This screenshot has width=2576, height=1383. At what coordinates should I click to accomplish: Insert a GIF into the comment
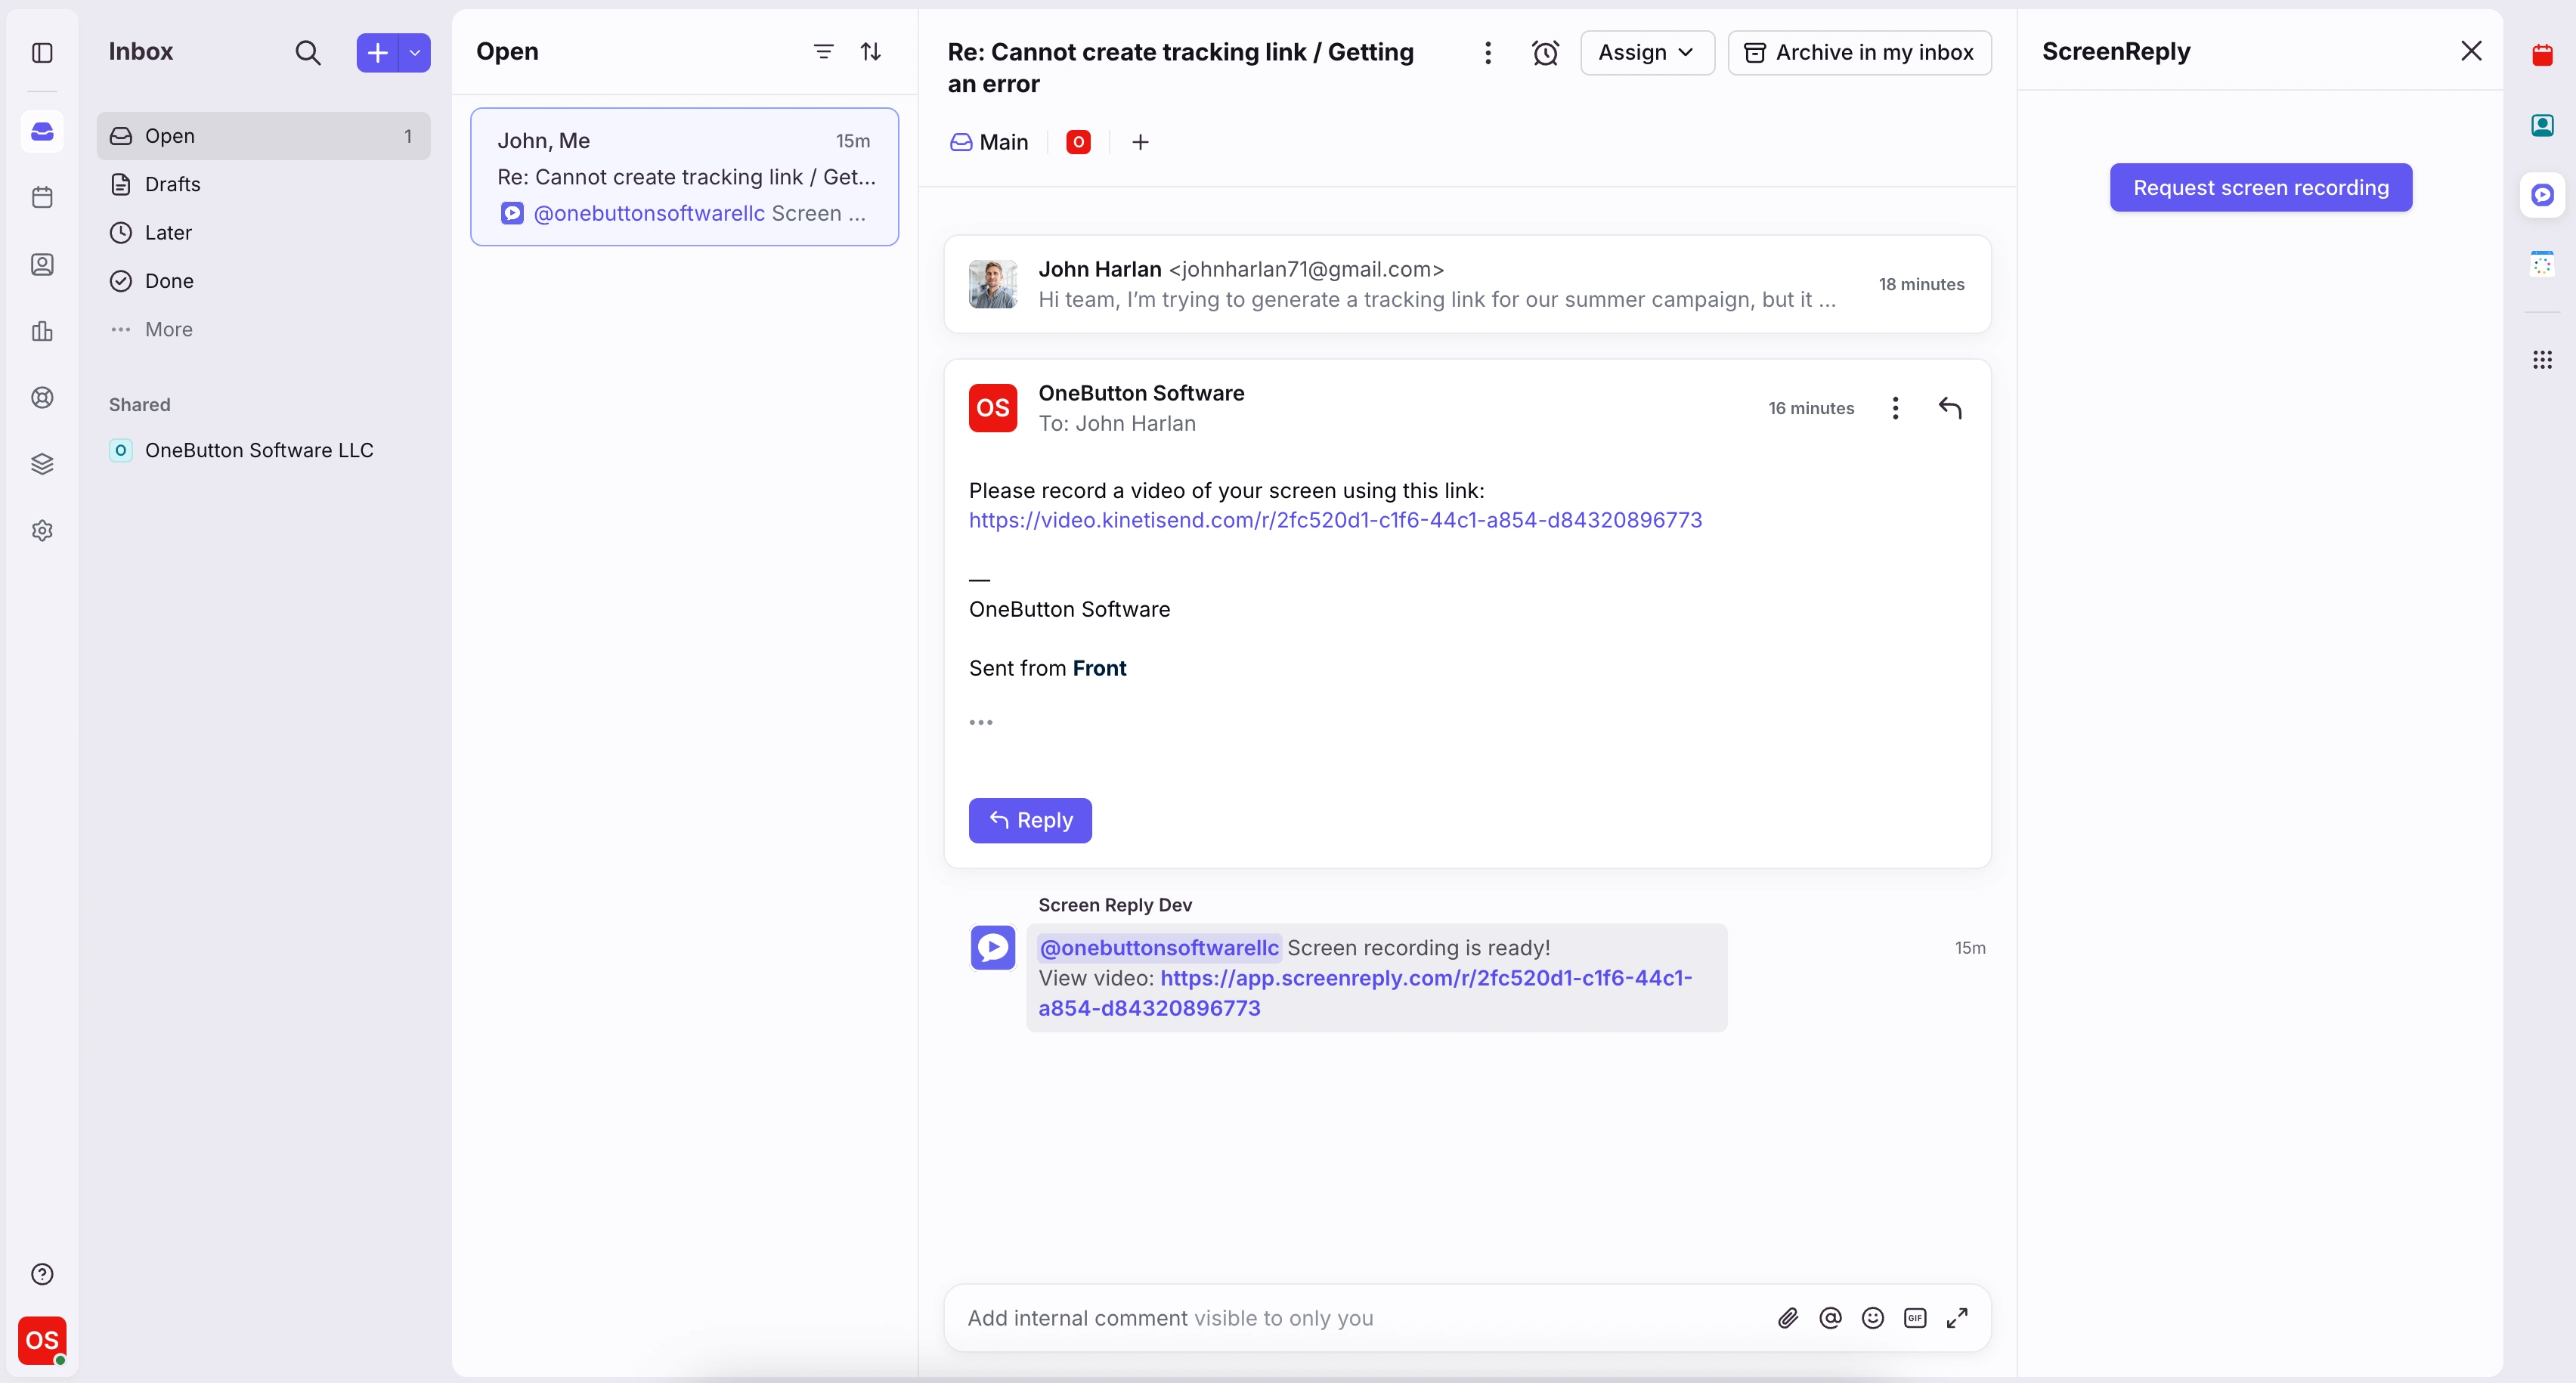tap(1915, 1318)
